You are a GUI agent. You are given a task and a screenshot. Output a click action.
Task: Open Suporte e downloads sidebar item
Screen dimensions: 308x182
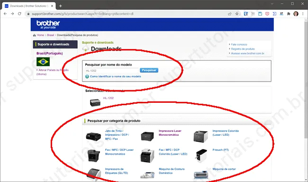55,44
